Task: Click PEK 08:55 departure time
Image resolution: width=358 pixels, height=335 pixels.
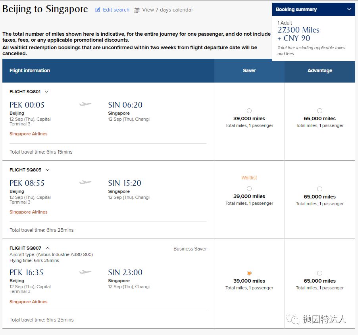Action: point(27,183)
